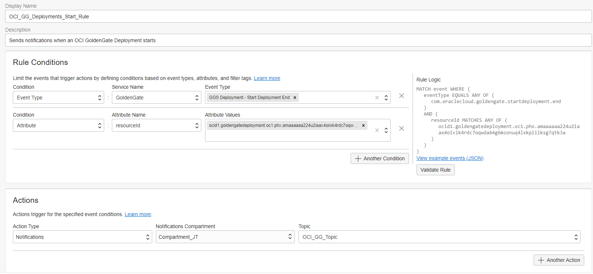Image resolution: width=593 pixels, height=274 pixels.
Task: Open the OCI_GG_Topic Topic dropdown
Action: (439, 237)
